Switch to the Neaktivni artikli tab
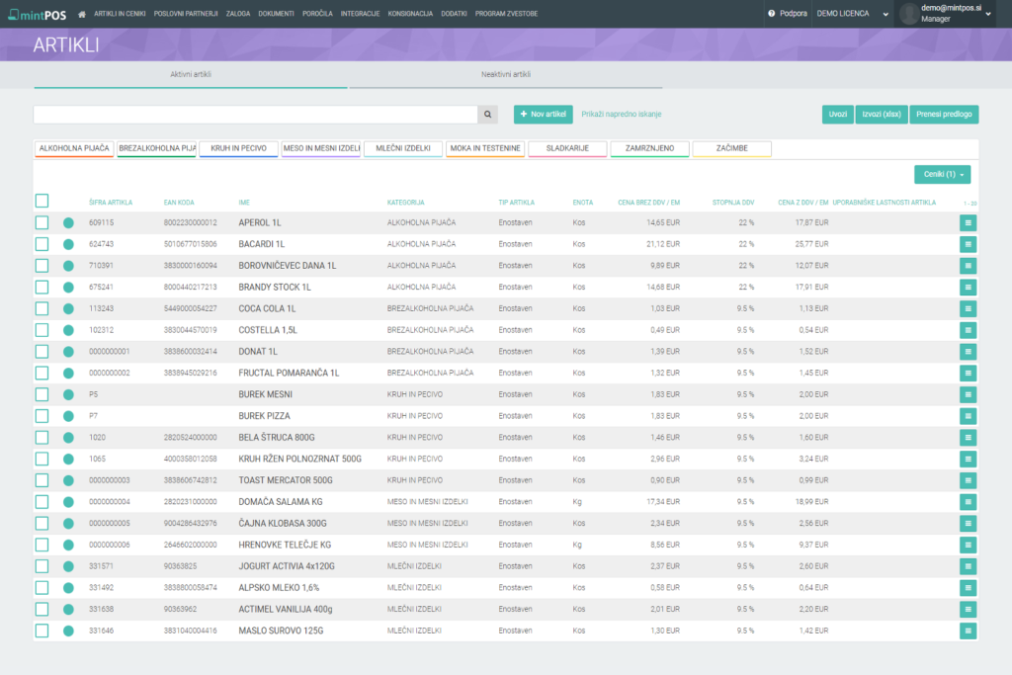The width and height of the screenshot is (1012, 675). 506,75
